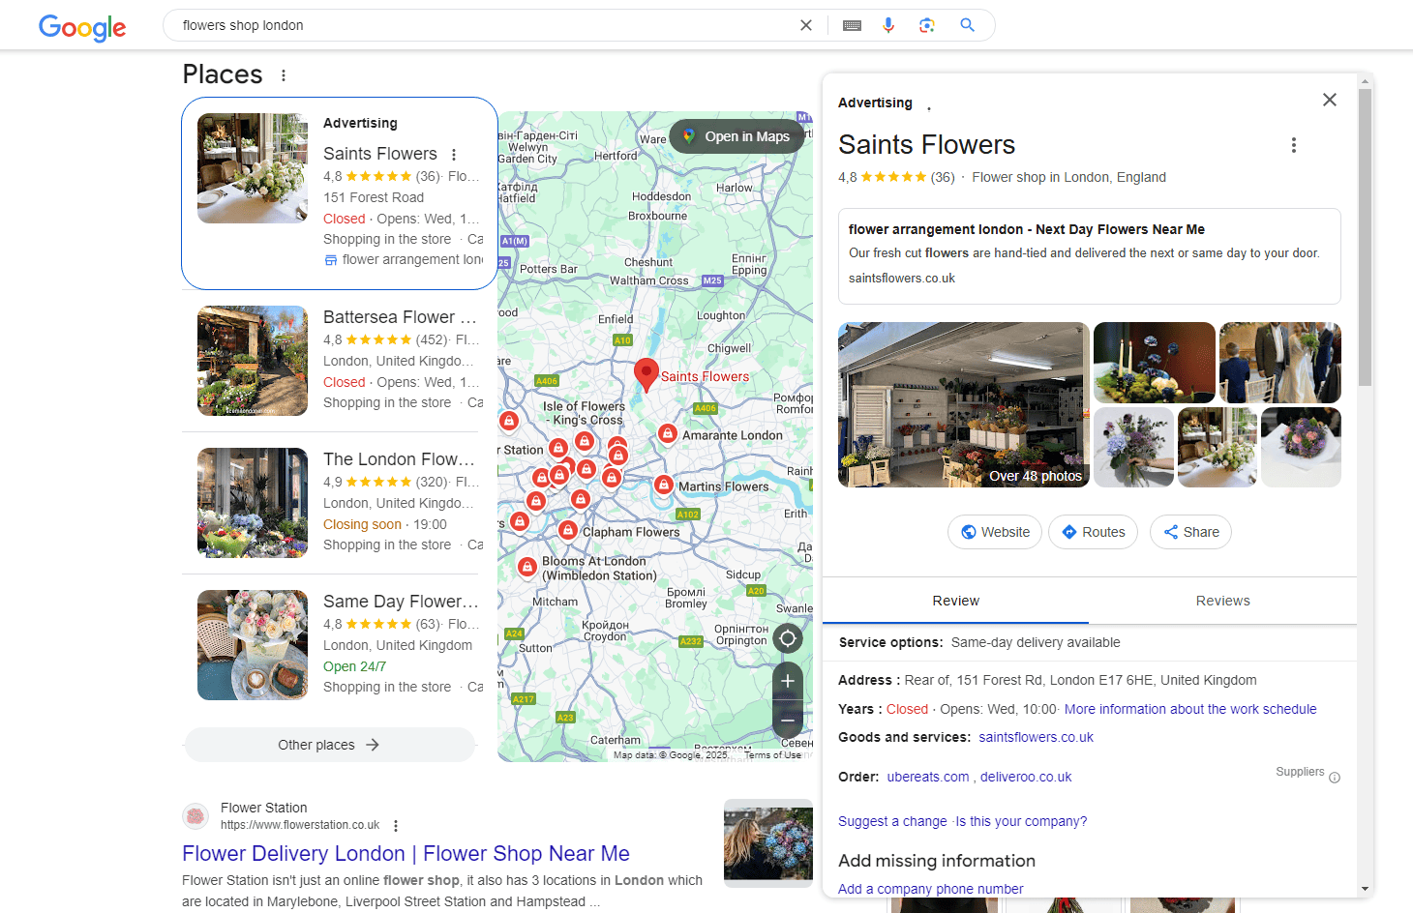This screenshot has width=1413, height=913.
Task: Click the Flower Station site favicon
Action: coord(195,816)
